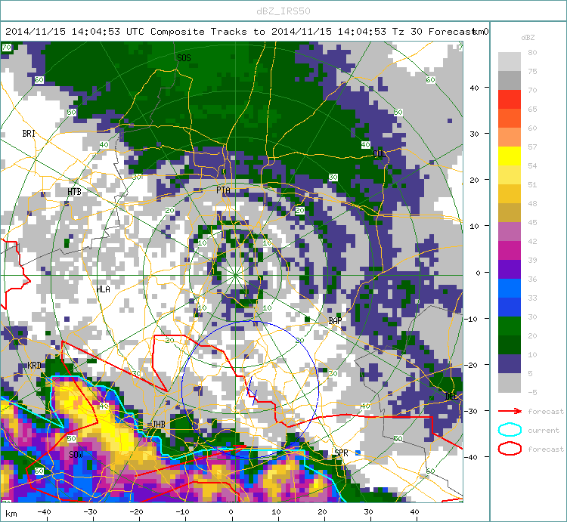Click the DEL station label

[x=451, y=397]
